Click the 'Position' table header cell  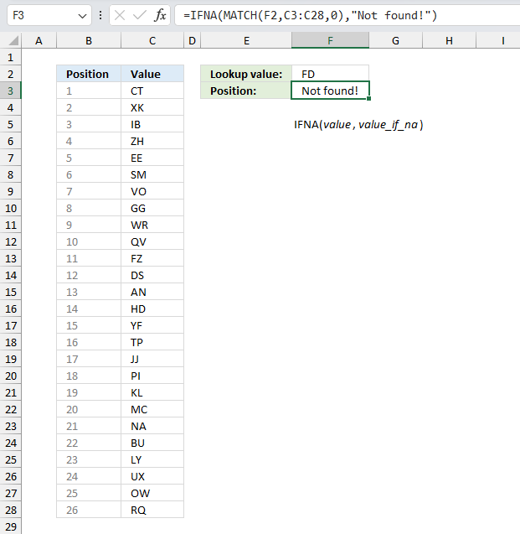89,74
